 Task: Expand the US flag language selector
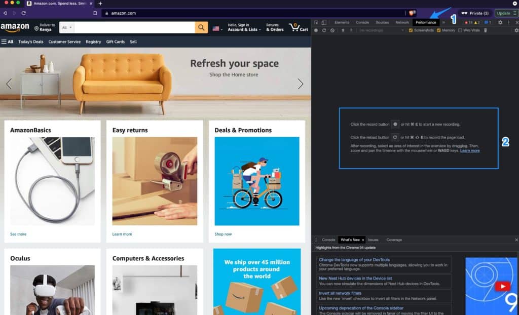[217, 28]
